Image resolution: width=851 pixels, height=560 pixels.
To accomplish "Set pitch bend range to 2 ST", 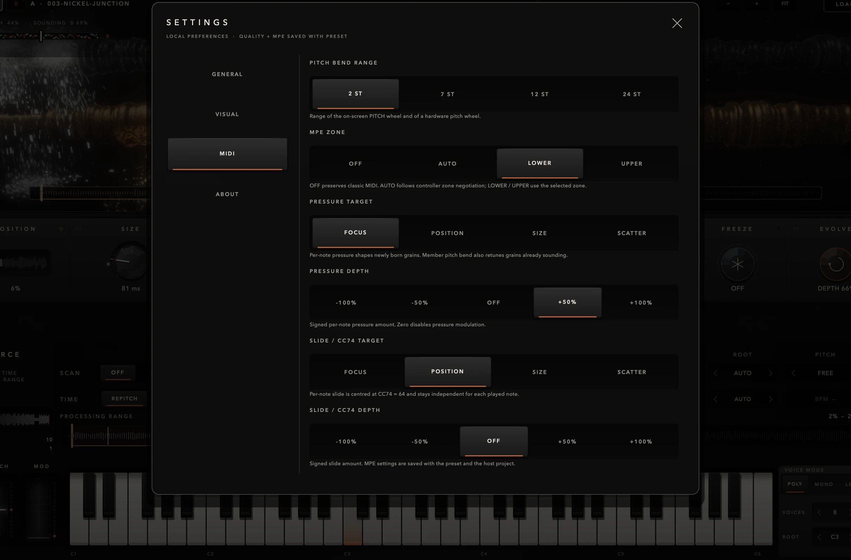I will (355, 94).
